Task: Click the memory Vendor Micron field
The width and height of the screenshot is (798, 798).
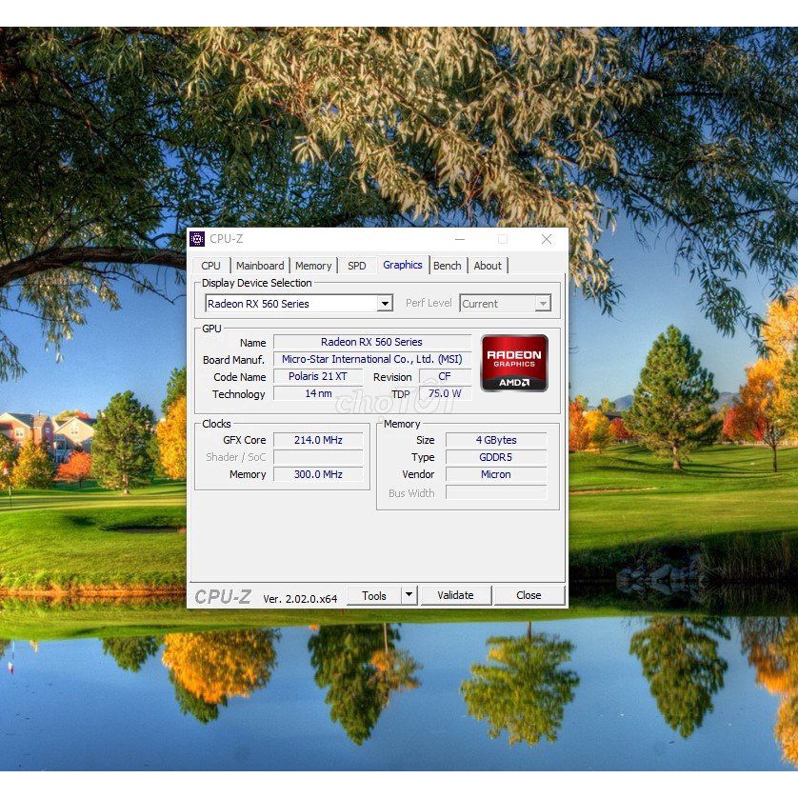Action: point(495,474)
